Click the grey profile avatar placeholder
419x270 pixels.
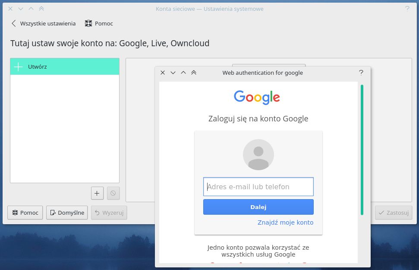(258, 155)
